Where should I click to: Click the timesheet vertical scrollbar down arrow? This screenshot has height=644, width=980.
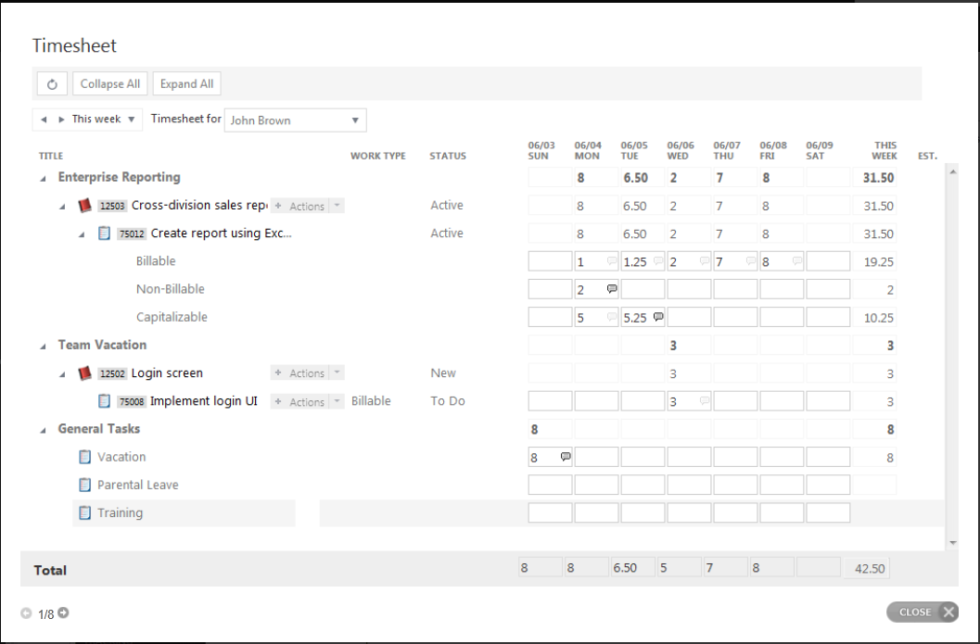(952, 542)
